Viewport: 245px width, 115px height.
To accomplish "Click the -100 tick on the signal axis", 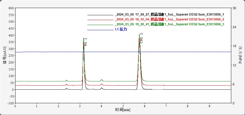I will [10, 103].
